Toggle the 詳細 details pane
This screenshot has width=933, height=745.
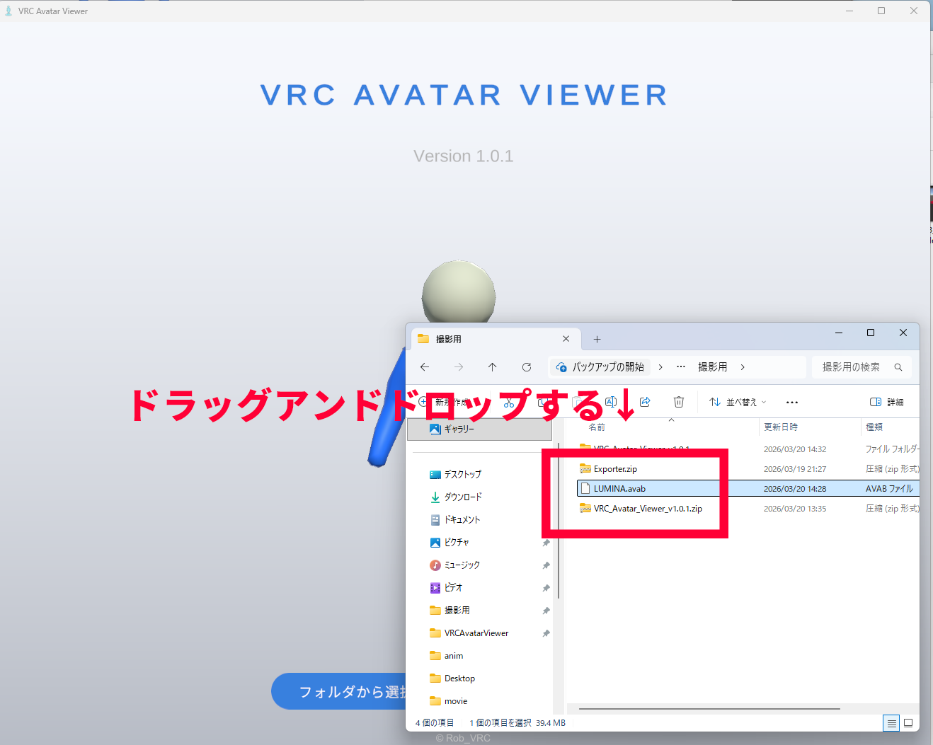pos(886,402)
